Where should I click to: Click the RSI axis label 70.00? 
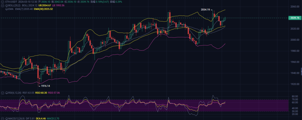pos(295,99)
